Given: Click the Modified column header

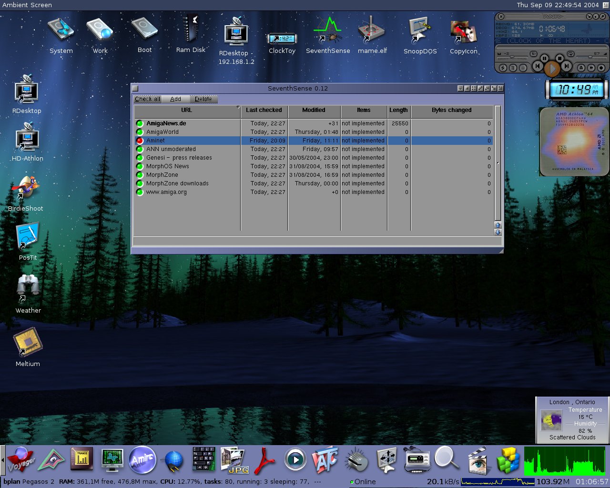Looking at the screenshot, I should click(314, 110).
